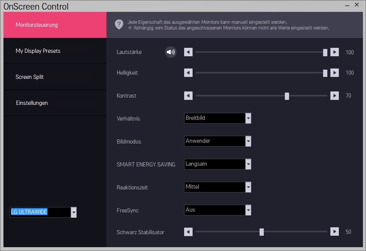The height and width of the screenshot is (251, 366).
Task: Increase Schwarz Stabilisator with right arrow
Action: point(335,231)
